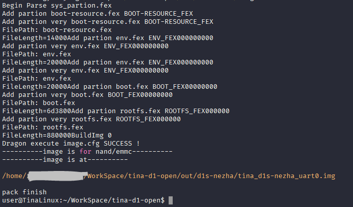
Task: Click the 'image is for nand/emmc' line
Action: click(x=87, y=152)
